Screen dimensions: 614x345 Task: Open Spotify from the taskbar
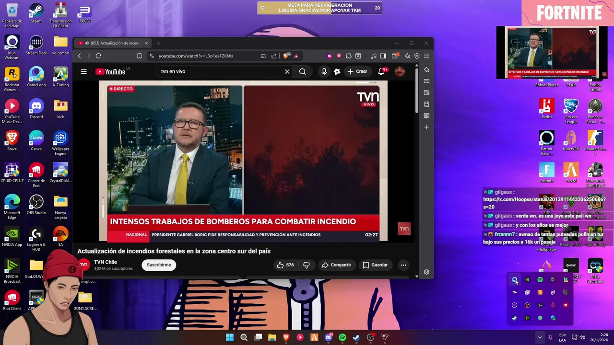[x=342, y=337]
